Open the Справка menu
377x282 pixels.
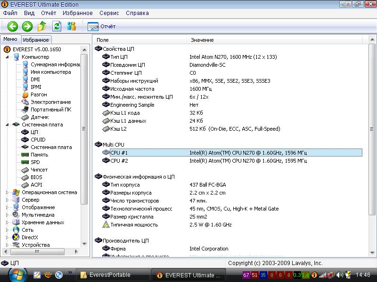point(137,13)
